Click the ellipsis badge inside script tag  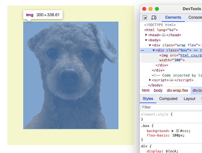(x=171, y=80)
